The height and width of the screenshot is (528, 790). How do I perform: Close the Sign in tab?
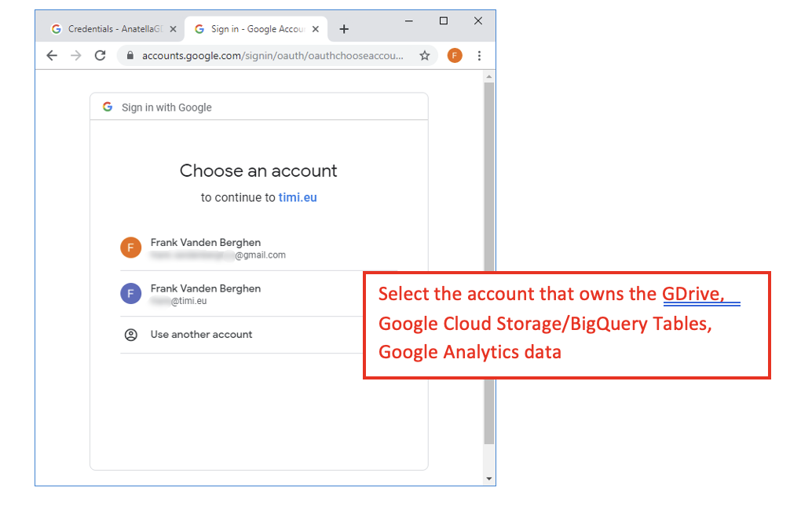316,29
